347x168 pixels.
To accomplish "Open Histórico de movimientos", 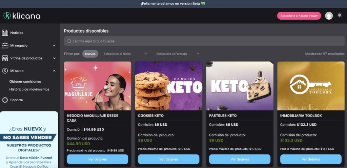I will pyautogui.click(x=29, y=89).
